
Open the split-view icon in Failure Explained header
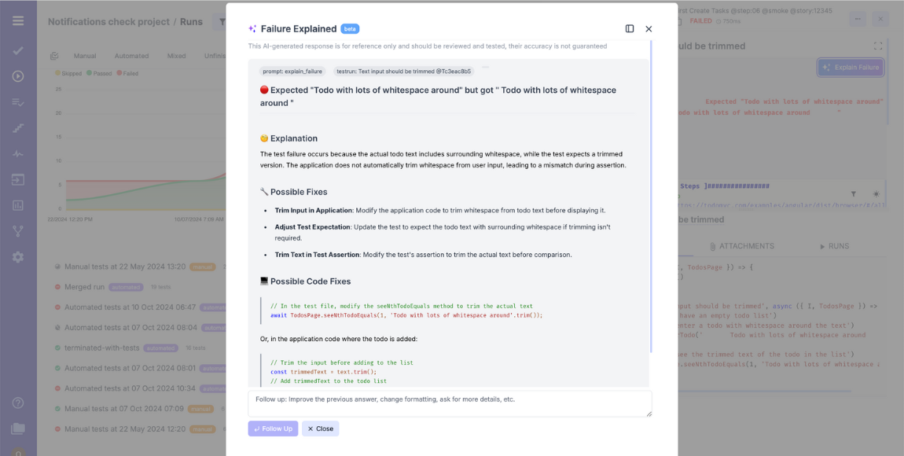pos(629,28)
